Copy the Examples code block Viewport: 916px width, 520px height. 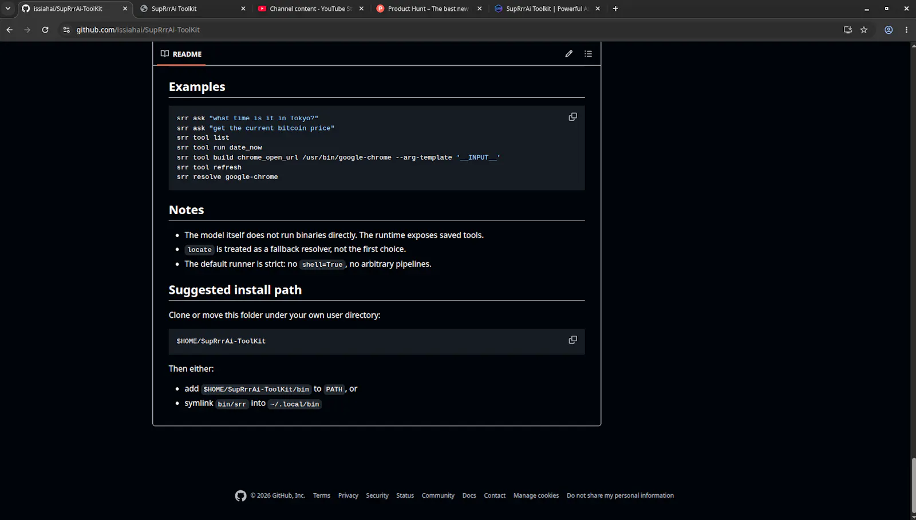(572, 117)
